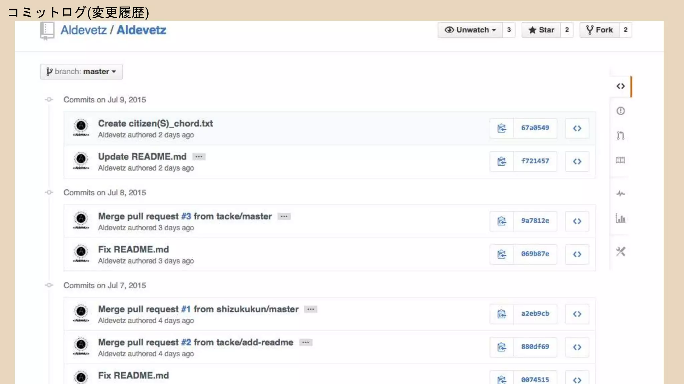The height and width of the screenshot is (384, 684).
Task: Expand Merge pull request #2 message
Action: [x=306, y=343]
